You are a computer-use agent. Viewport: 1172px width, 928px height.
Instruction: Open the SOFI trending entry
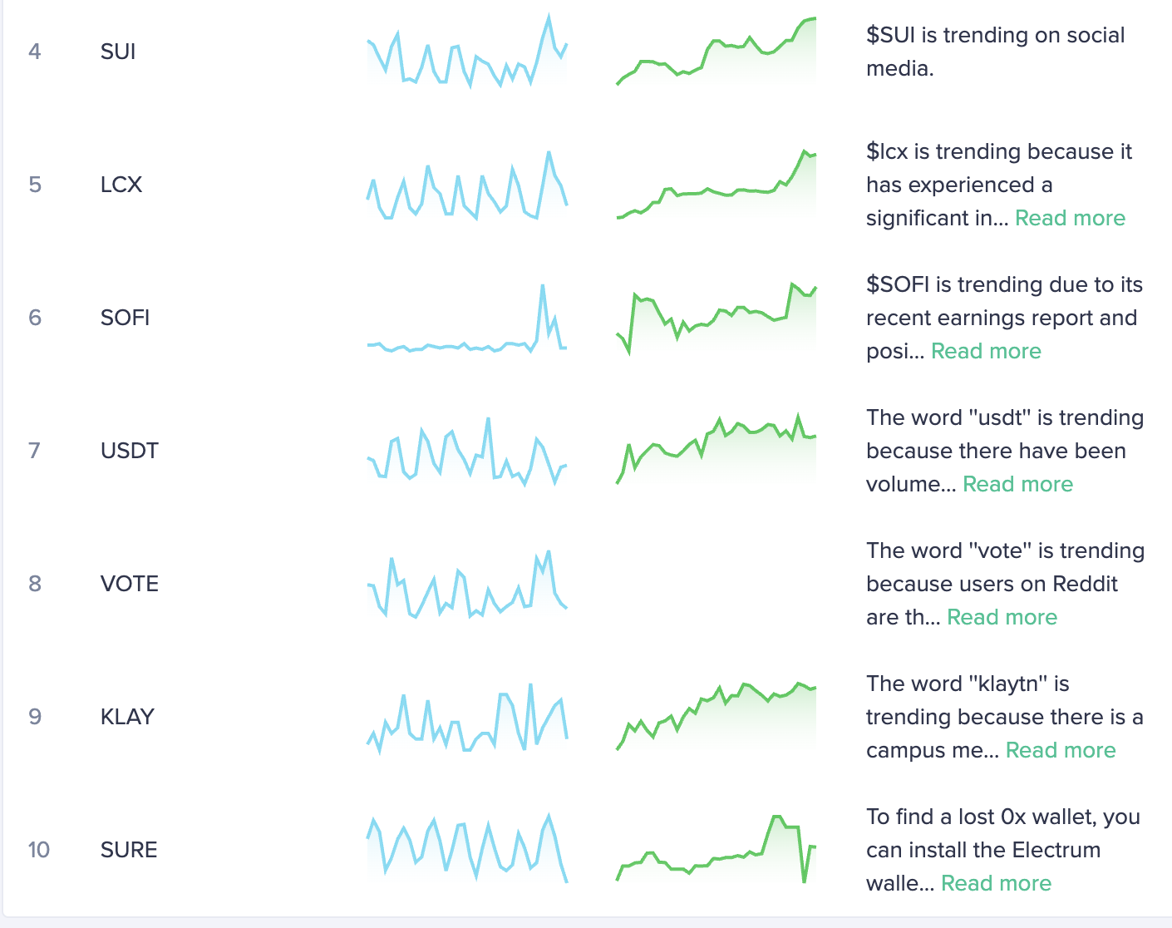125,318
